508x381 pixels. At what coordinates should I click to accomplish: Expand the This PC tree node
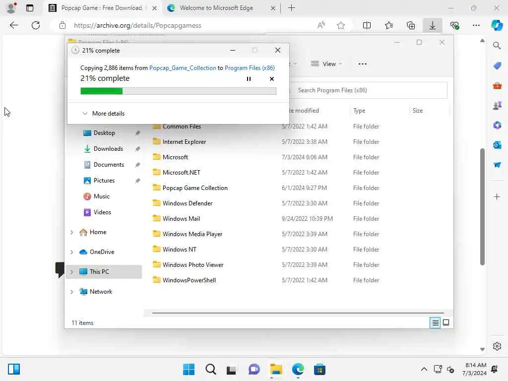71,272
